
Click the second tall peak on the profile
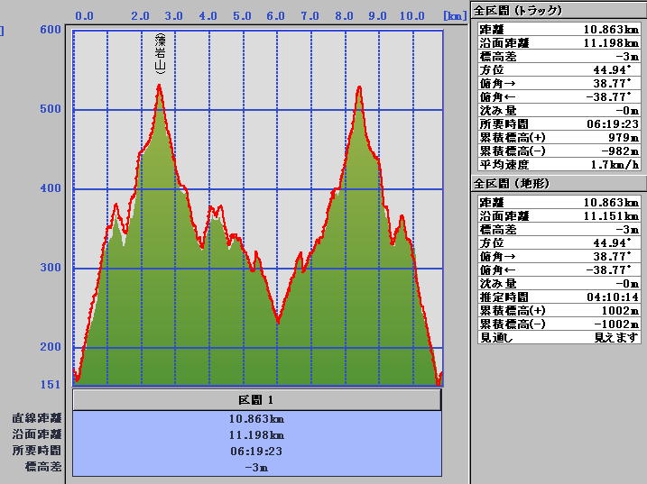click(x=359, y=88)
